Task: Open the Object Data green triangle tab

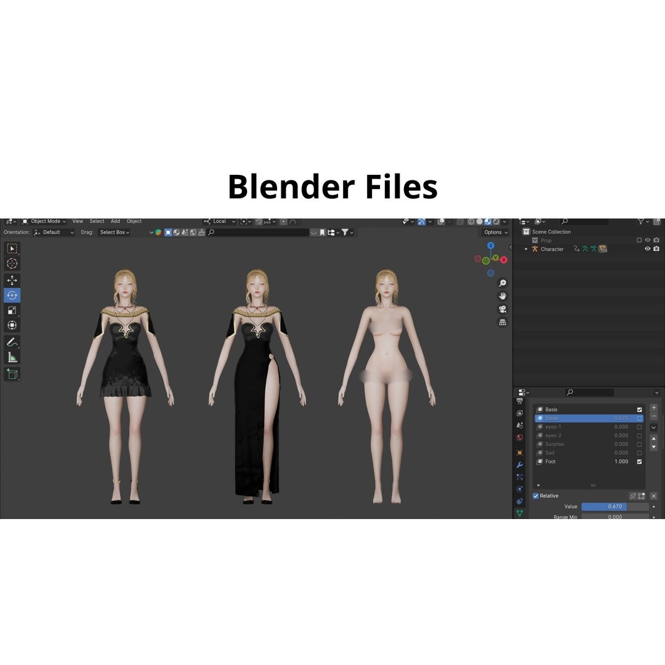Action: 520,513
